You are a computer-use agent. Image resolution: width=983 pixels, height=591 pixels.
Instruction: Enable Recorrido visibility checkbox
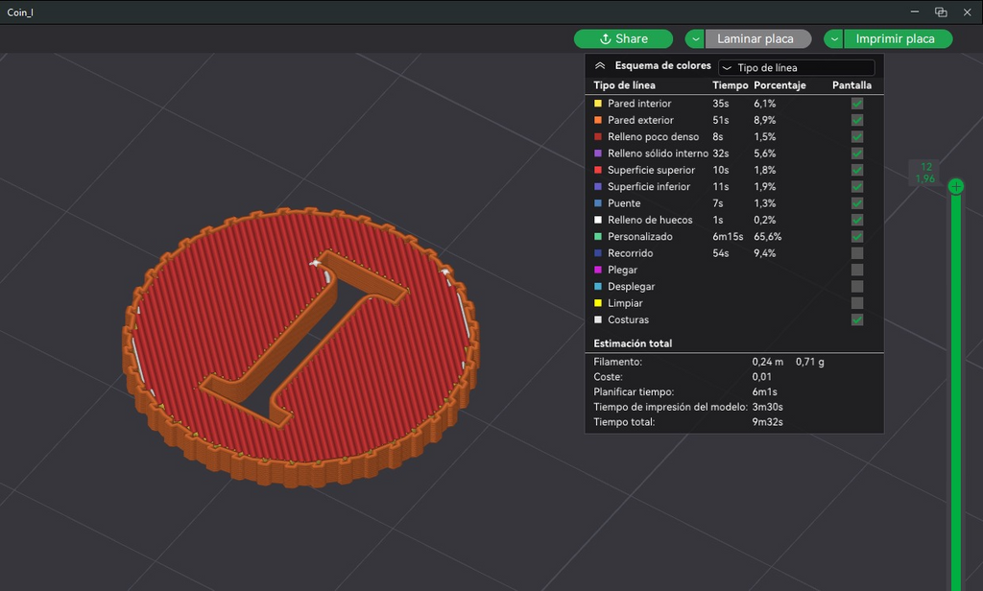[x=857, y=253]
